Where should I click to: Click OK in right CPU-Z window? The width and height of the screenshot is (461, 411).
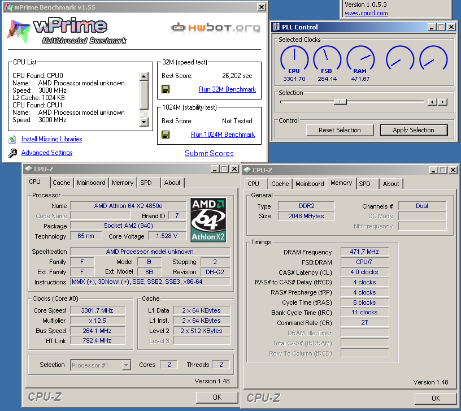click(x=436, y=399)
